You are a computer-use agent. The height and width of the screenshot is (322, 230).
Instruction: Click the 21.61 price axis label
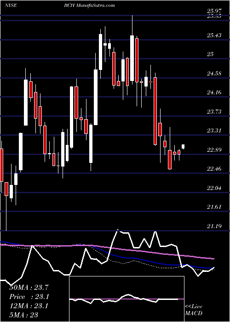click(x=214, y=207)
